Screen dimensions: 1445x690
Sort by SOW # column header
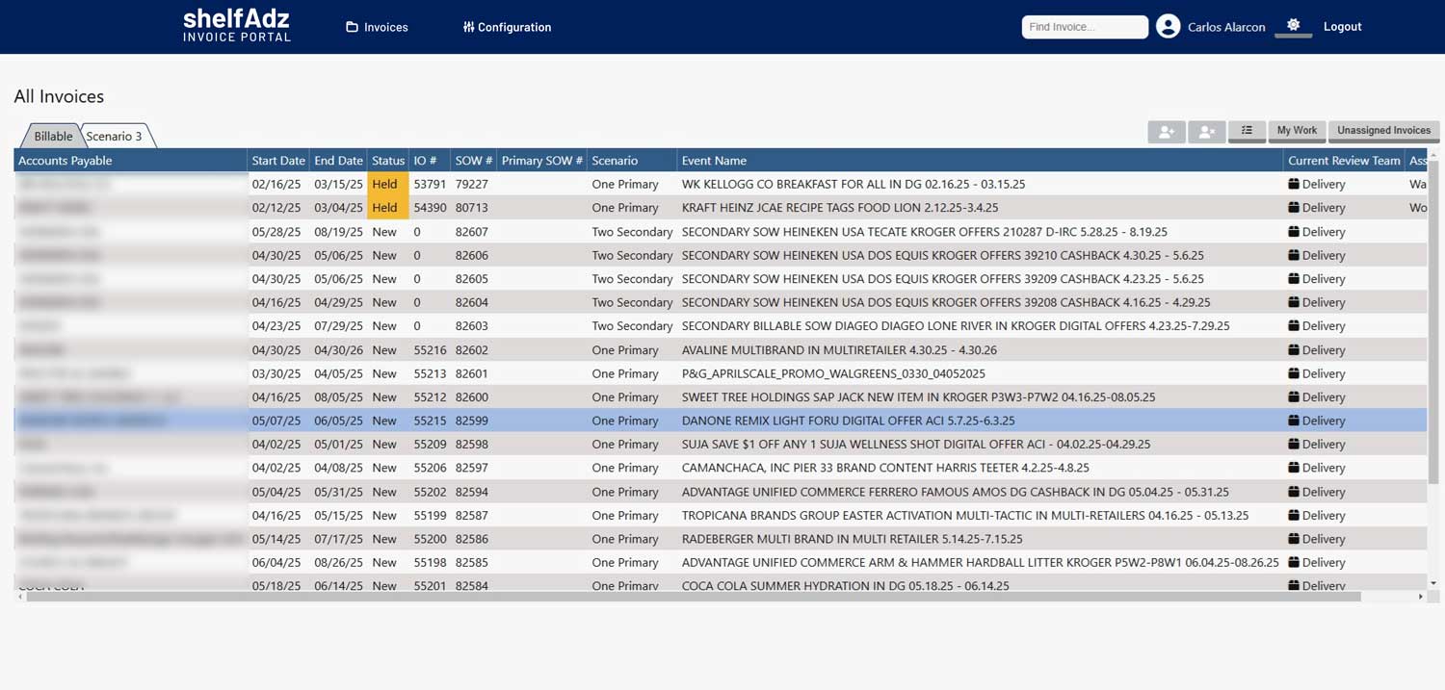coord(474,161)
